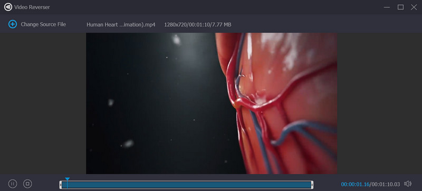This screenshot has height=191, width=422.
Task: Click the right trim handle on timeline
Action: [312, 185]
